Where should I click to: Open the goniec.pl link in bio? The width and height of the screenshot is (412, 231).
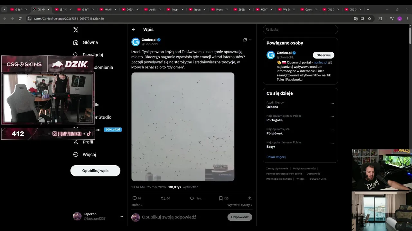click(320, 63)
